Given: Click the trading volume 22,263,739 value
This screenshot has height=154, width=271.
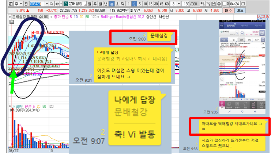Looking at the screenshot, I should coord(68,11).
